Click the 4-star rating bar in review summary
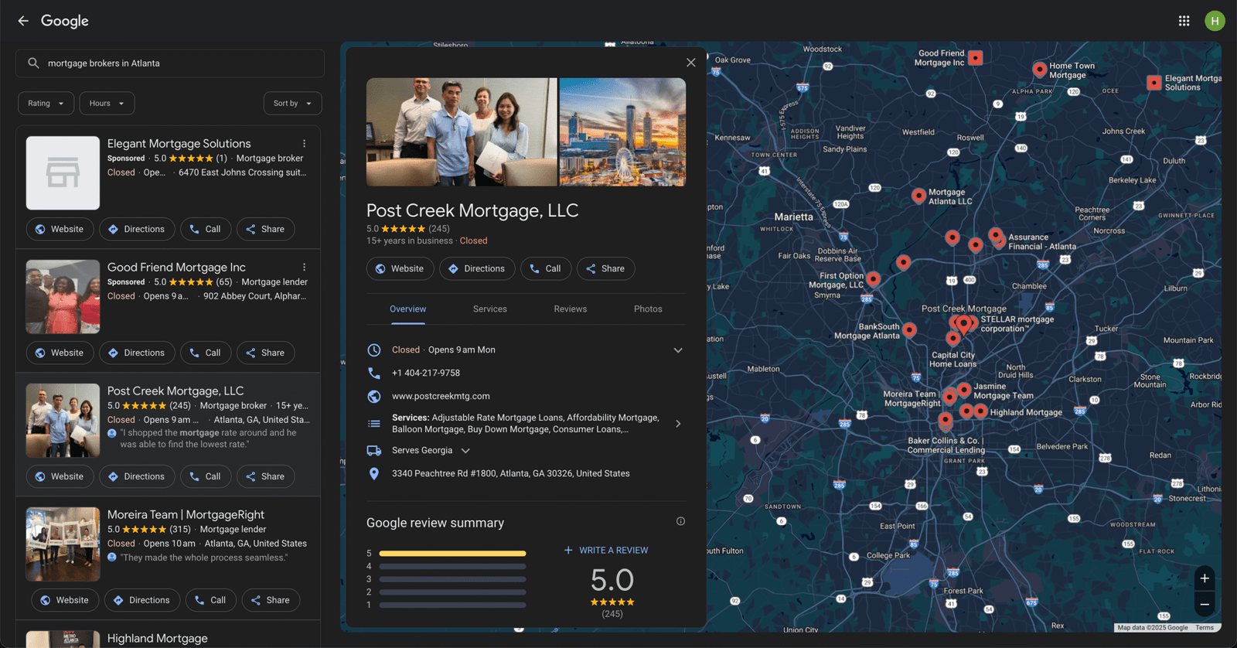Viewport: 1237px width, 648px height. click(x=452, y=566)
